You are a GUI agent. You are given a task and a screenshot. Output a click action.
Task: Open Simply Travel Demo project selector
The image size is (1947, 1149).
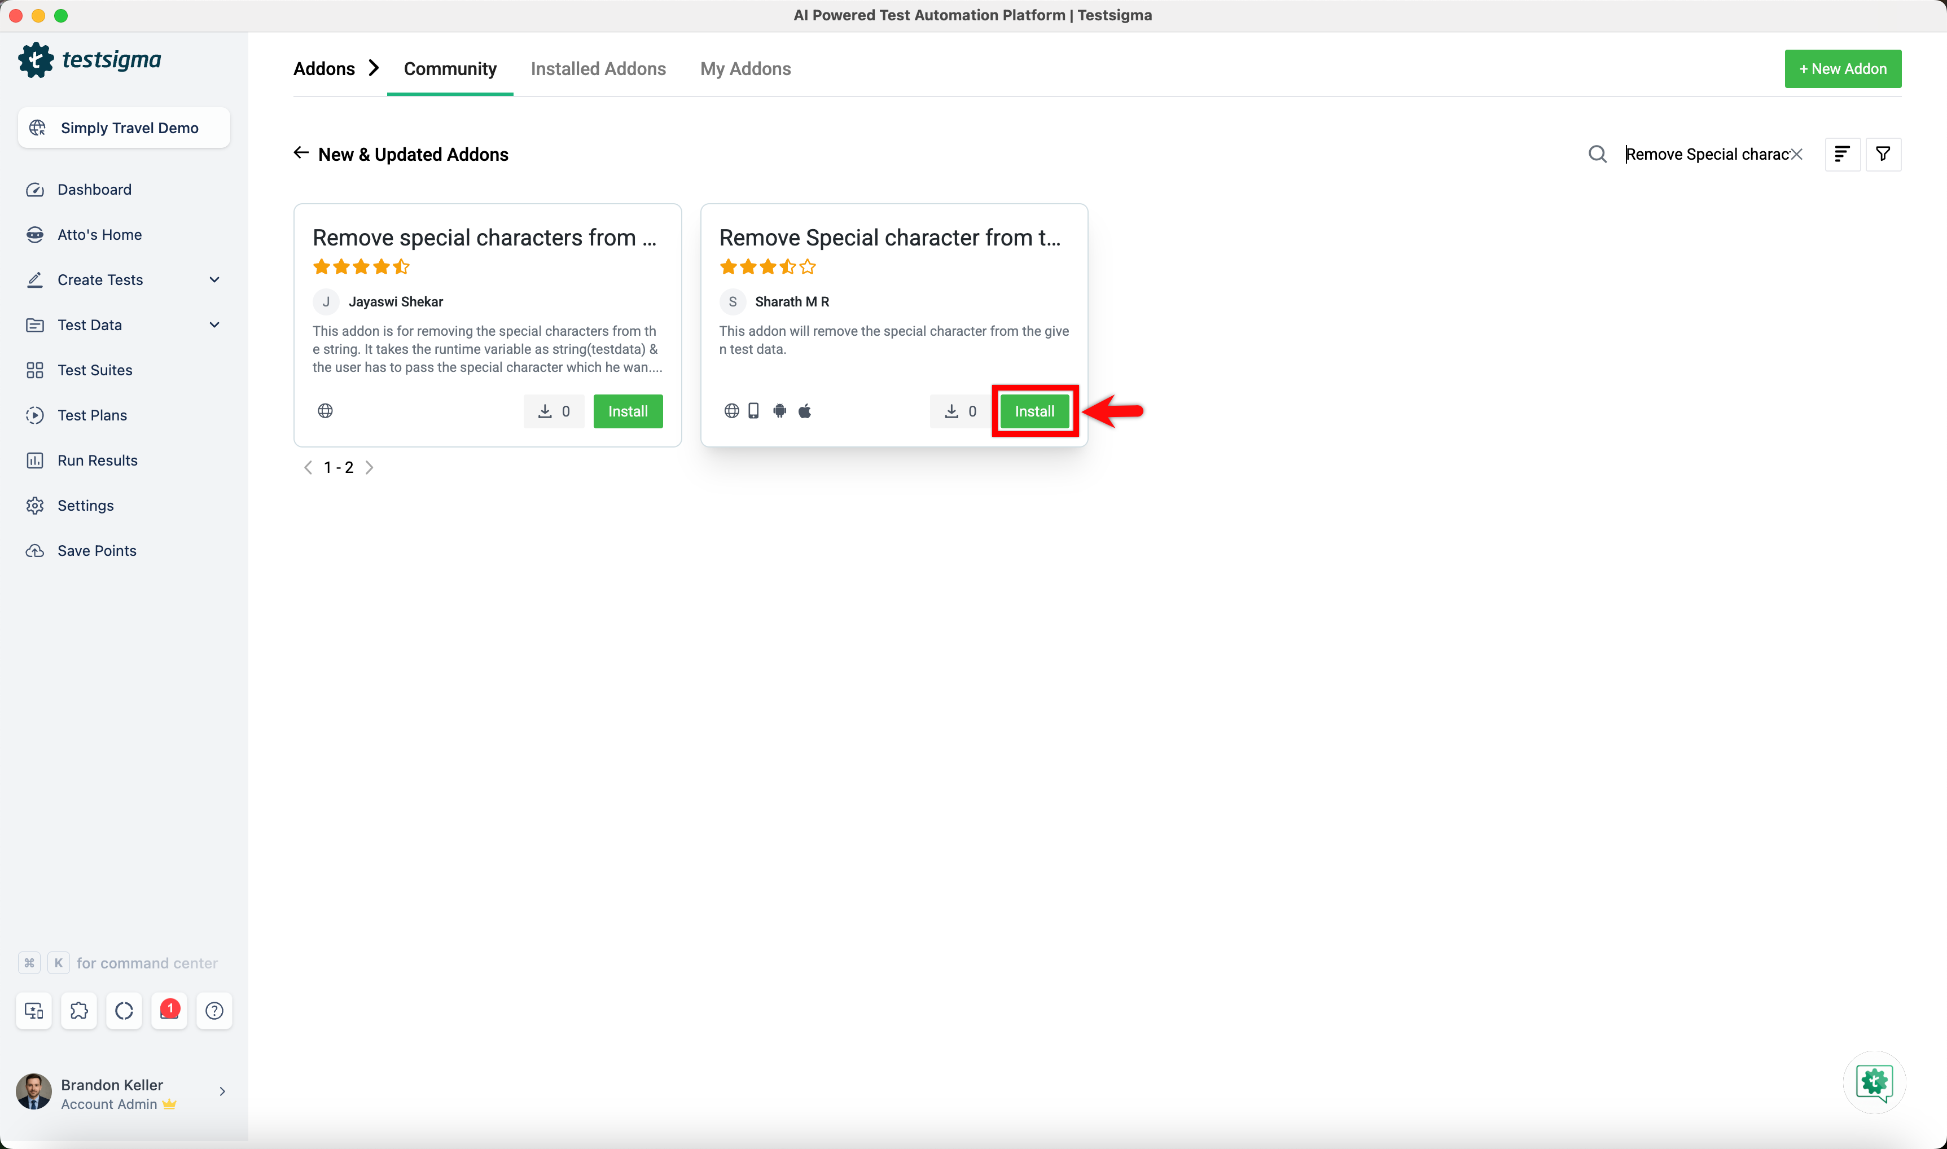click(124, 128)
